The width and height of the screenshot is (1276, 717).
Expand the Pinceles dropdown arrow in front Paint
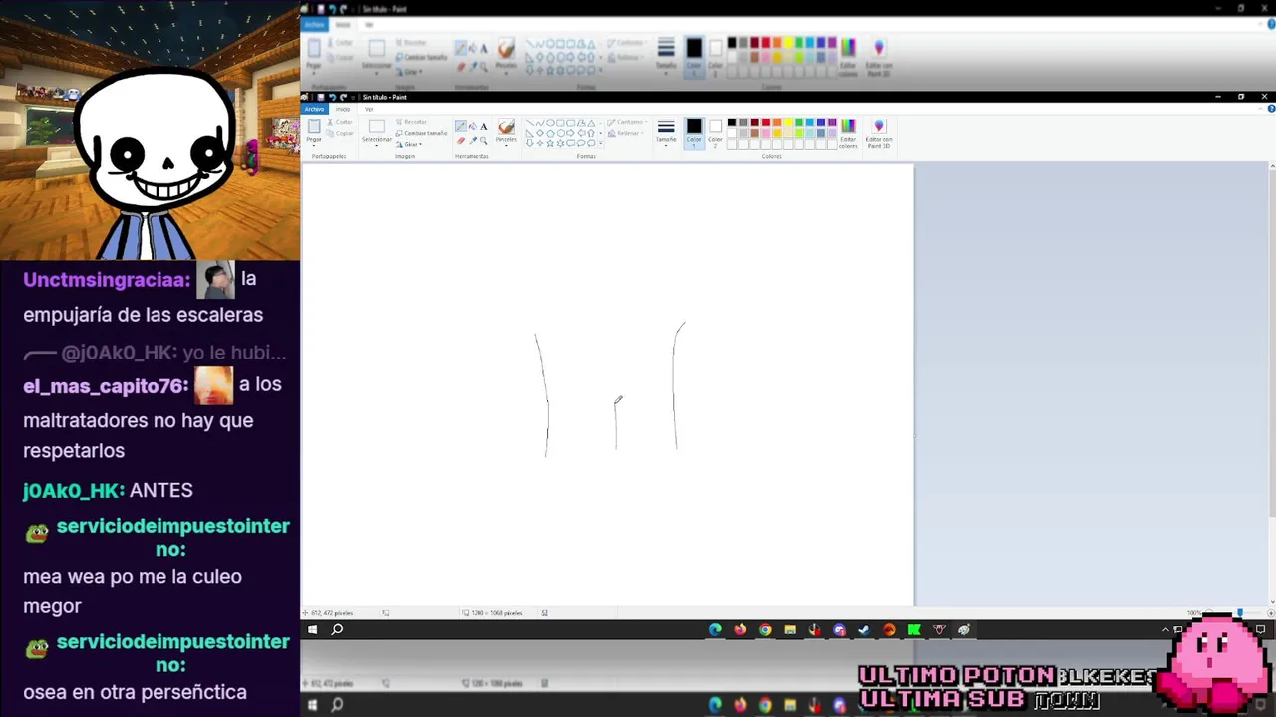click(x=506, y=144)
